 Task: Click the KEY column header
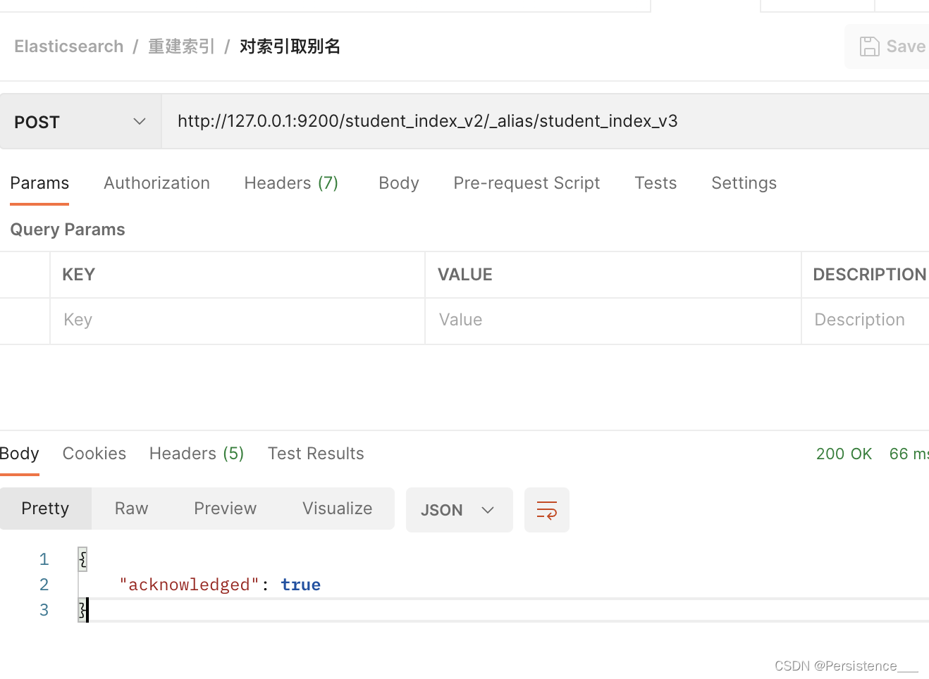(x=78, y=275)
